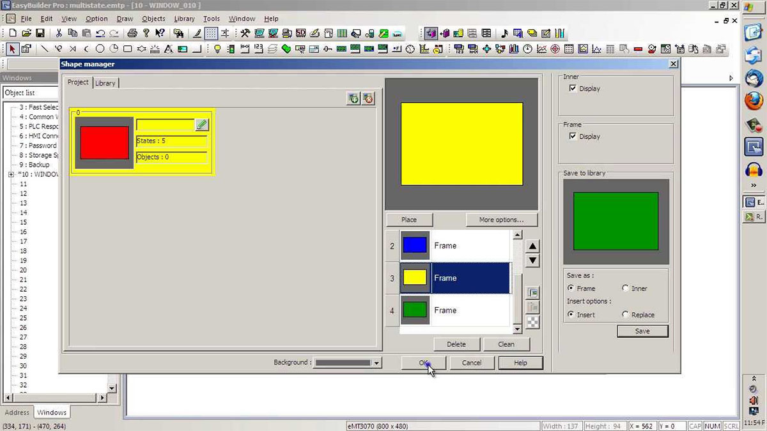The height and width of the screenshot is (431, 767).
Task: Switch to the Library tab
Action: [105, 83]
